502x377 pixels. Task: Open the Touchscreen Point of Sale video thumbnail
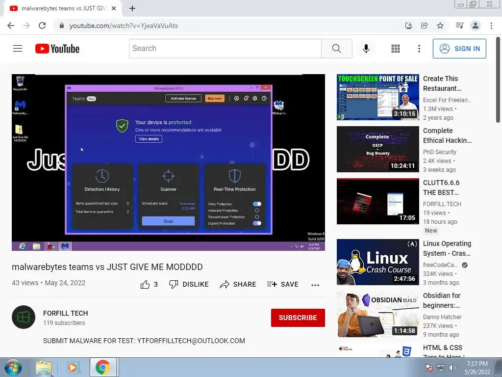click(378, 97)
